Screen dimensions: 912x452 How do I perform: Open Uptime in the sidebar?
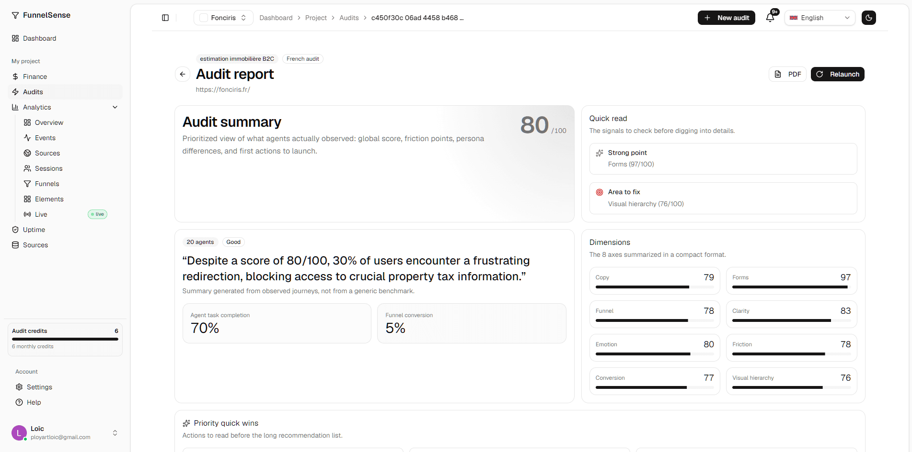65,230
